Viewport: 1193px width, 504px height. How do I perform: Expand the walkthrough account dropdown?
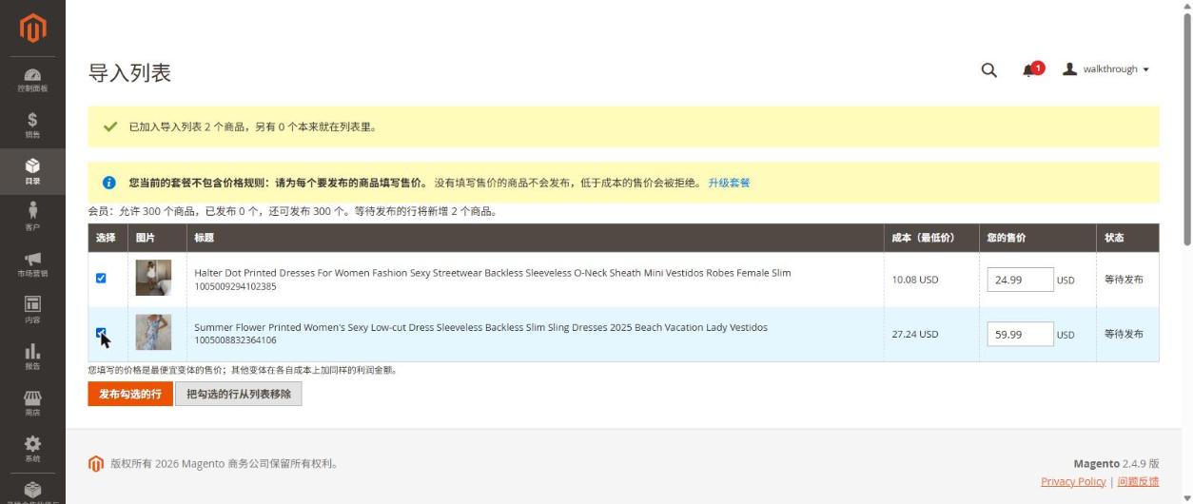[x=1105, y=69]
